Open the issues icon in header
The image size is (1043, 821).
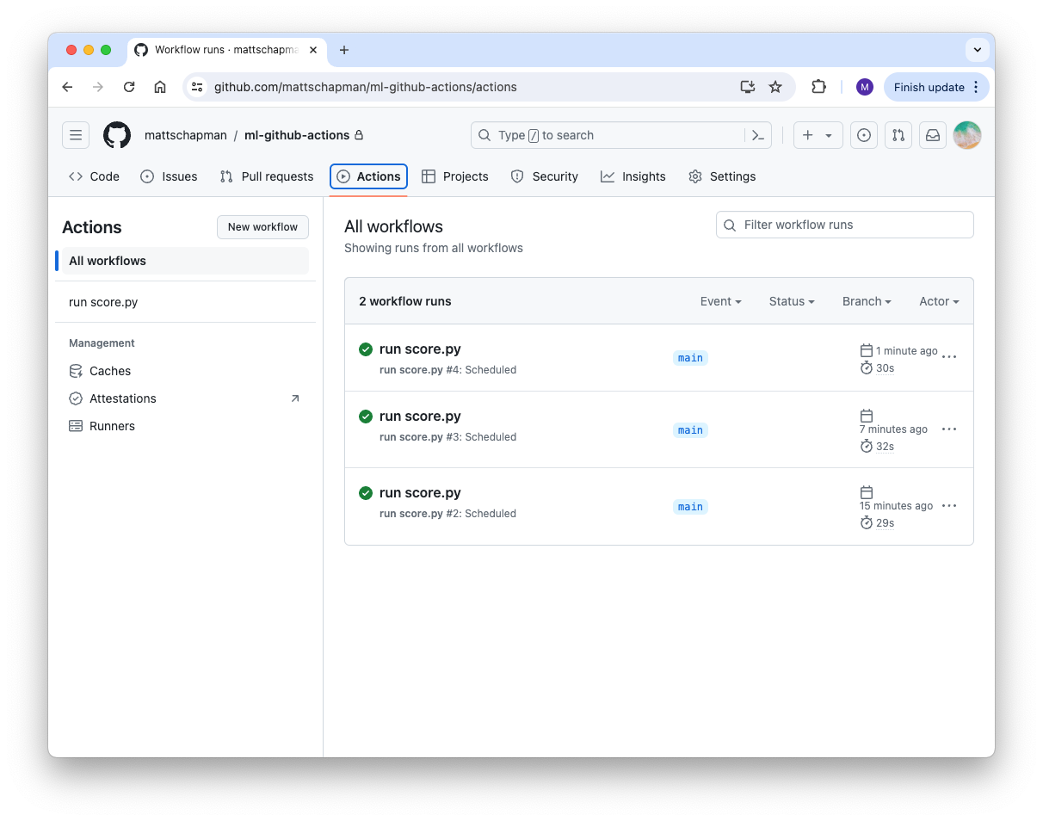click(x=864, y=135)
